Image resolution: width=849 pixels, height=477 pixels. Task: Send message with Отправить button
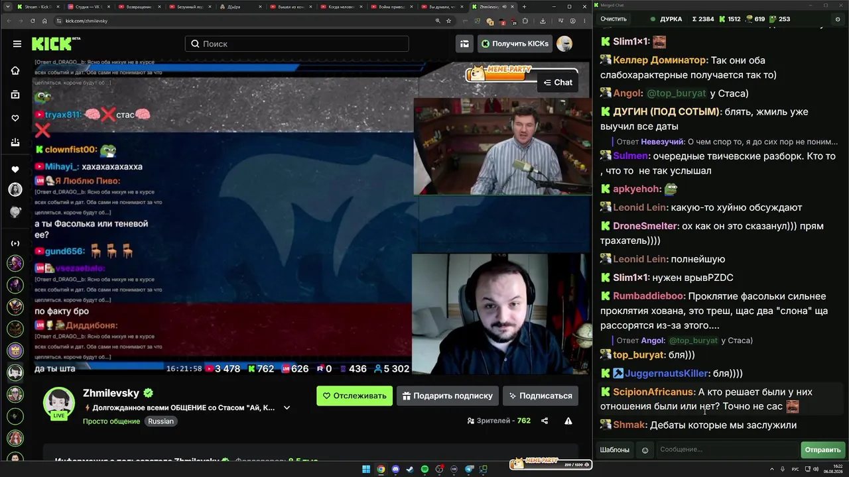point(822,450)
